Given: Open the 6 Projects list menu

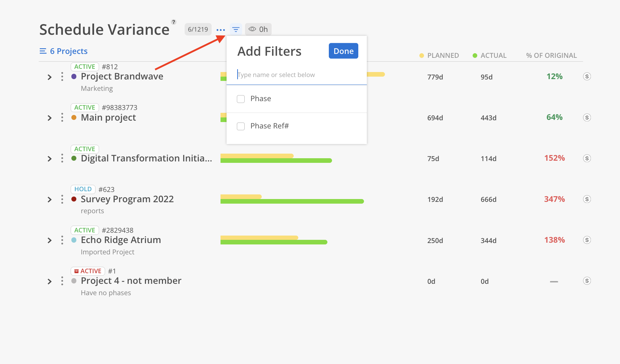Looking at the screenshot, I should pos(64,51).
